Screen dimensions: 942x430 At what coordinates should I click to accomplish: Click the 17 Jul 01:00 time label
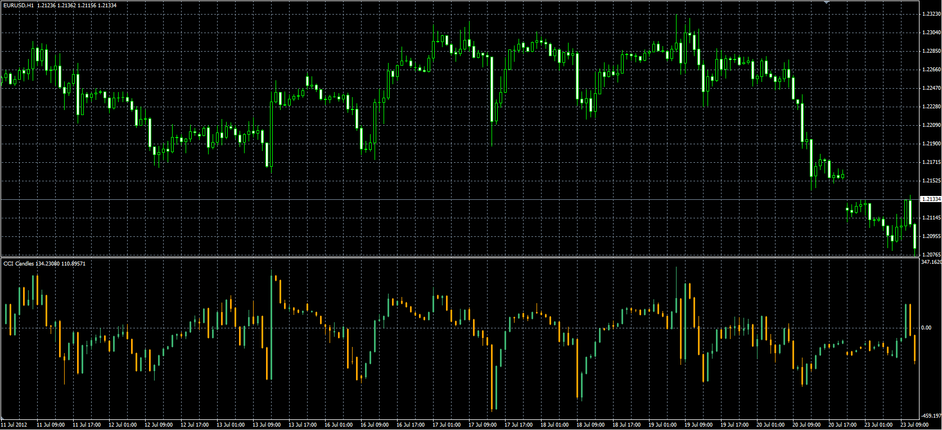447,425
